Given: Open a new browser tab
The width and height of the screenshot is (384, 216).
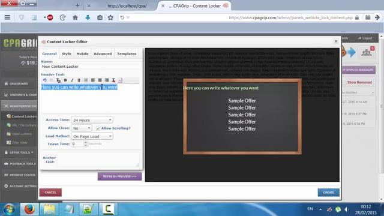Looking at the screenshot, I should tap(77, 5).
